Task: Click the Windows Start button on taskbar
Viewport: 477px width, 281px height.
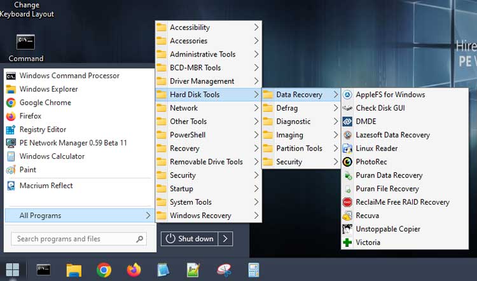Action: tap(13, 270)
